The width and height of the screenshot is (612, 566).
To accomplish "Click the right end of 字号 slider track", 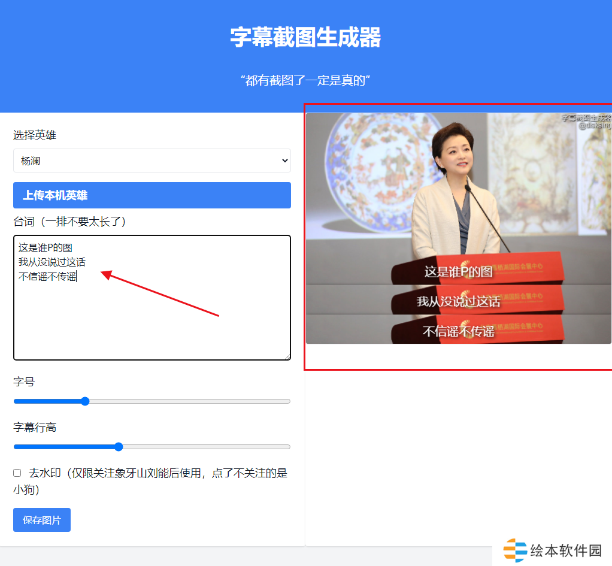I will pyautogui.click(x=288, y=401).
